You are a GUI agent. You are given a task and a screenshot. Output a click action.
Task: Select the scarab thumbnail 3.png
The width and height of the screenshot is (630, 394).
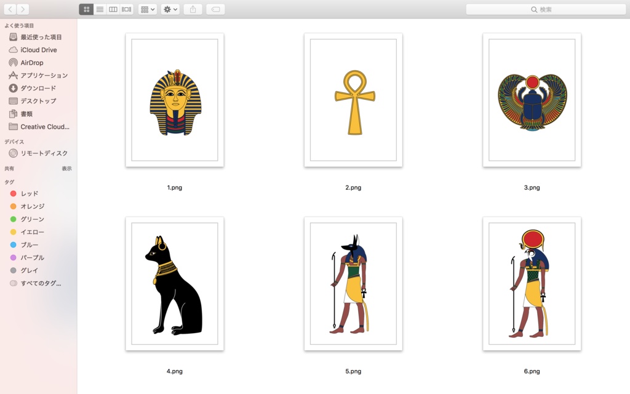click(532, 100)
